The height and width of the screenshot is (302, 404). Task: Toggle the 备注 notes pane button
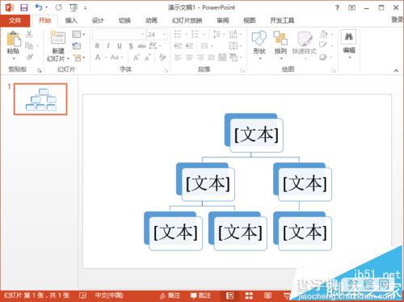pyautogui.click(x=170, y=296)
